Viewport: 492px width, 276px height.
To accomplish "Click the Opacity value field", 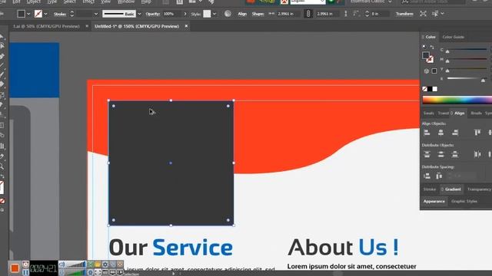I will [171, 14].
